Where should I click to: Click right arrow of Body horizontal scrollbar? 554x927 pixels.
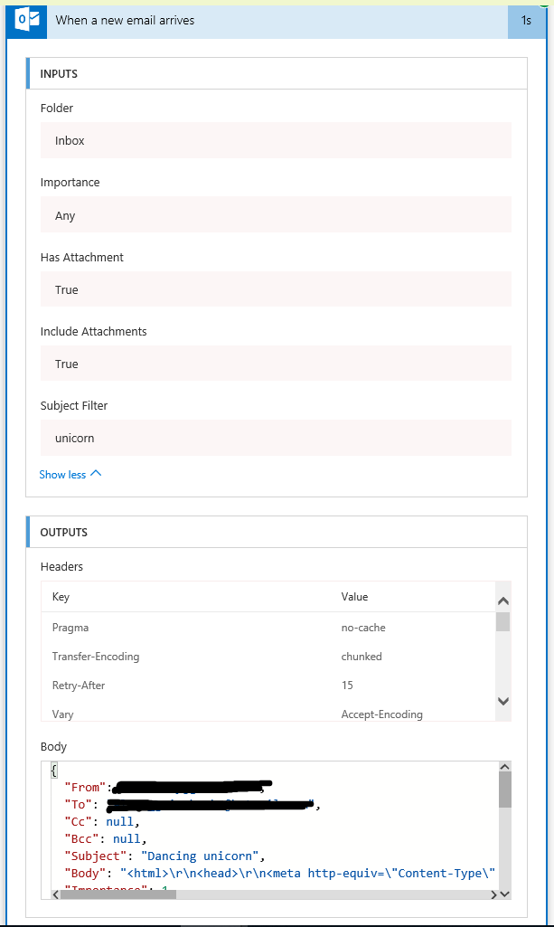point(493,894)
